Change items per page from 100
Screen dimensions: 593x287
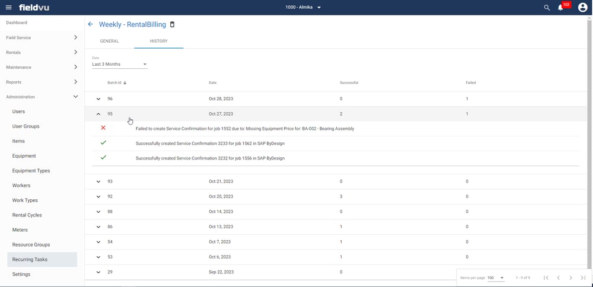pyautogui.click(x=496, y=278)
